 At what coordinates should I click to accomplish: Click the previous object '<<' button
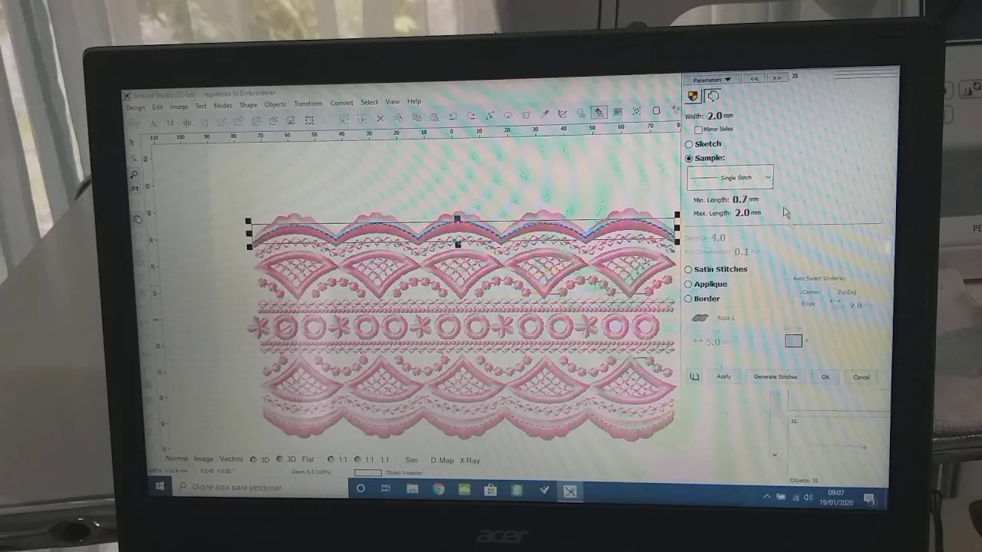754,78
